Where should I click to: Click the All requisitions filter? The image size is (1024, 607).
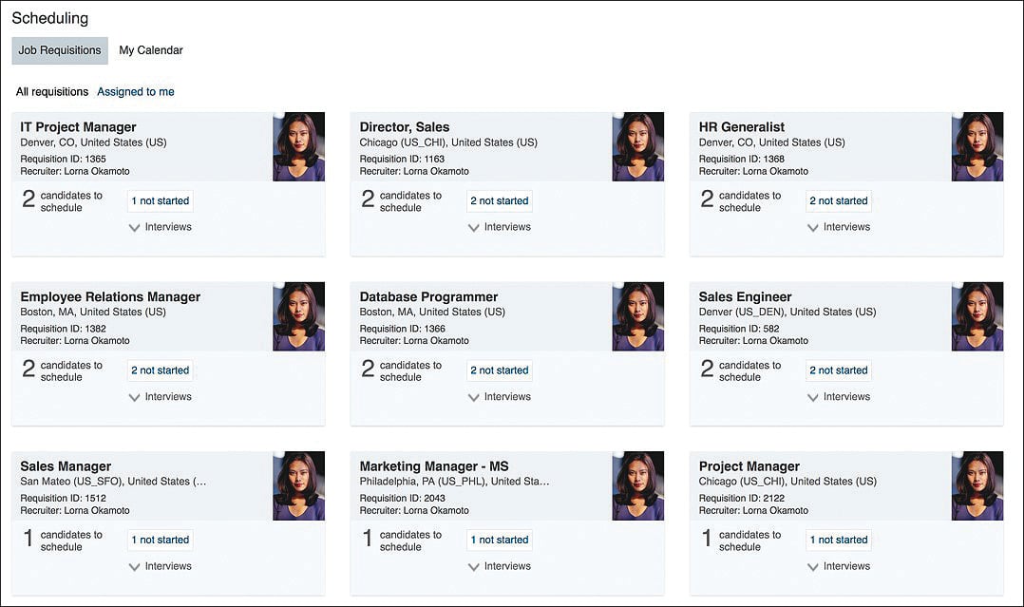pos(51,91)
